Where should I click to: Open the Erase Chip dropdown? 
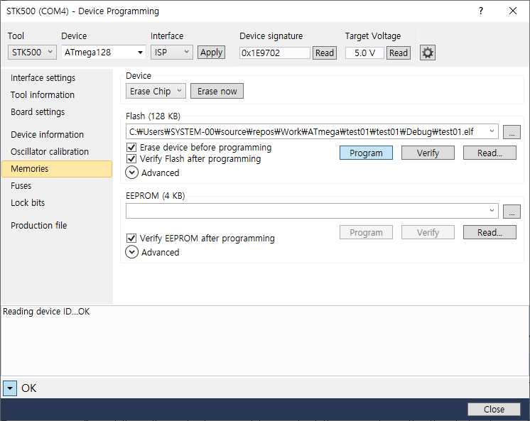tap(156, 91)
